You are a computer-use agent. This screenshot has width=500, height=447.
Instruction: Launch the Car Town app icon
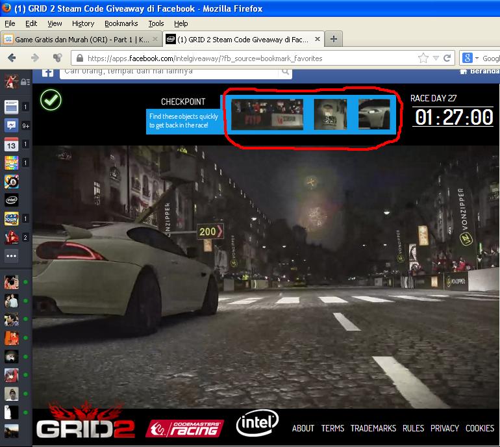[11, 219]
